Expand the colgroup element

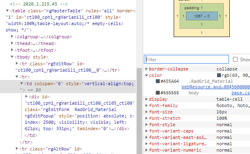click(x=12, y=36)
